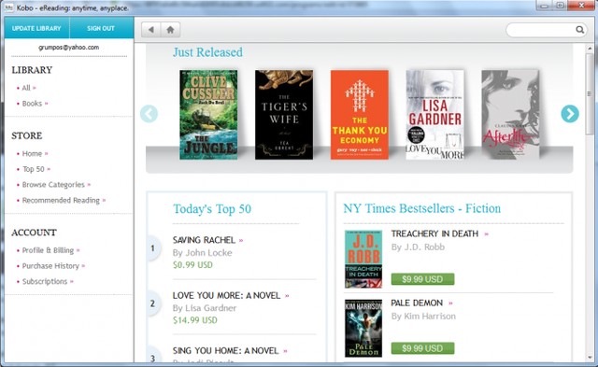Sign out of the Kobo account
The height and width of the screenshot is (367, 598).
101,28
